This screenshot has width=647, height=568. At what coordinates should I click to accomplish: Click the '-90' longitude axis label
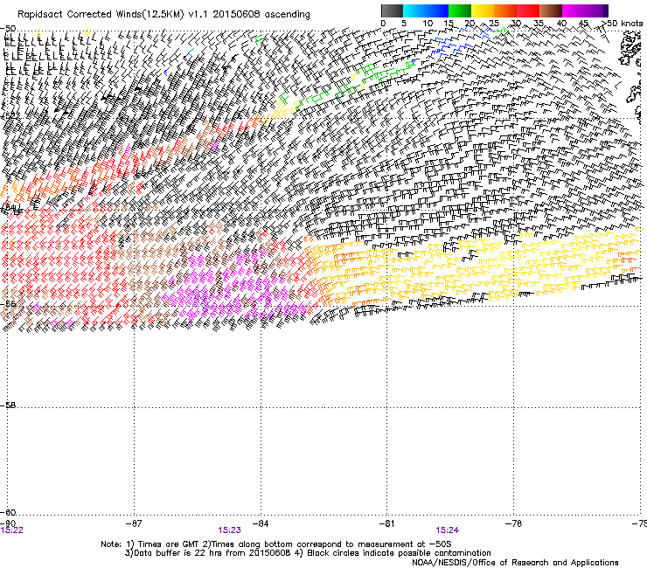click(x=8, y=523)
